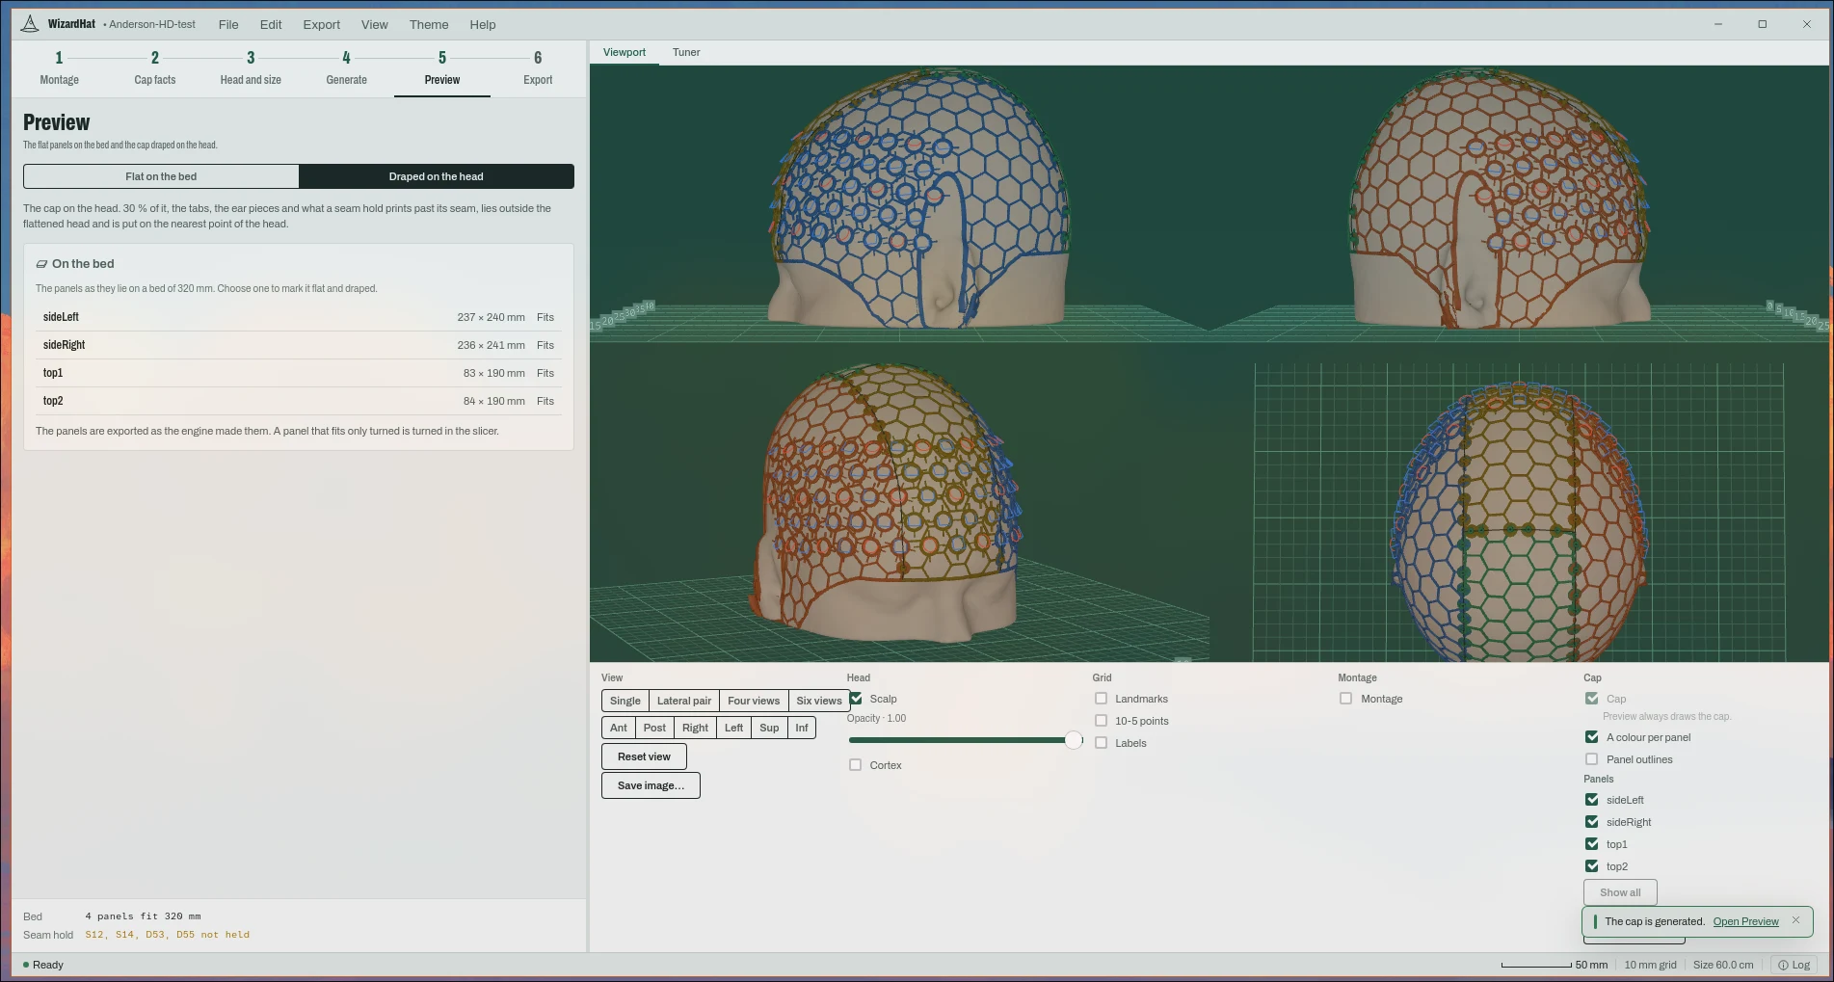Click the WizardHat wizard-hat logo icon
The width and height of the screenshot is (1834, 982).
(30, 24)
